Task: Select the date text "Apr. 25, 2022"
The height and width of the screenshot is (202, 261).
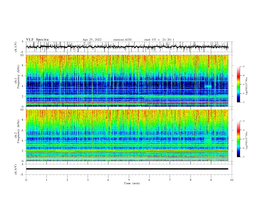Action: coord(92,40)
